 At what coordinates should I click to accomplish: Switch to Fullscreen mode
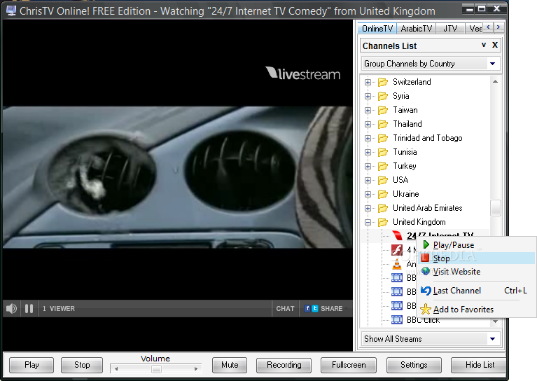(x=348, y=365)
